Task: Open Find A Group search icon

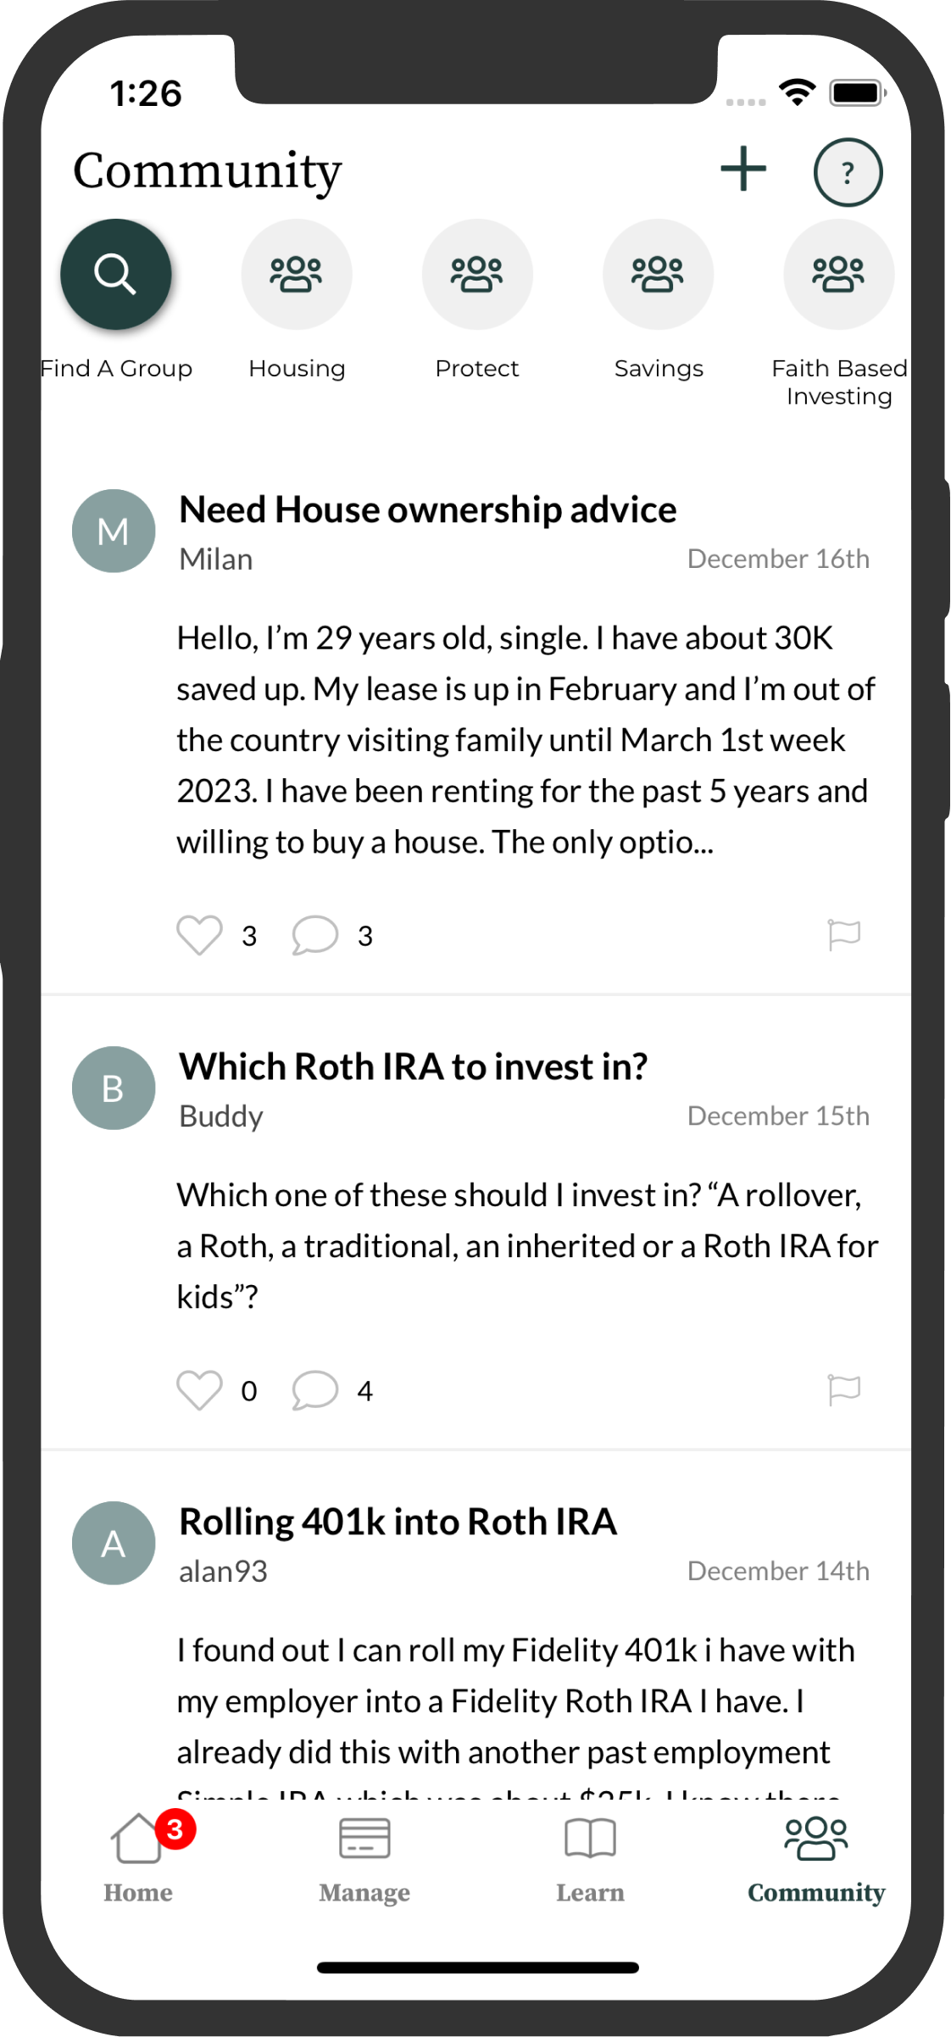Action: (116, 275)
